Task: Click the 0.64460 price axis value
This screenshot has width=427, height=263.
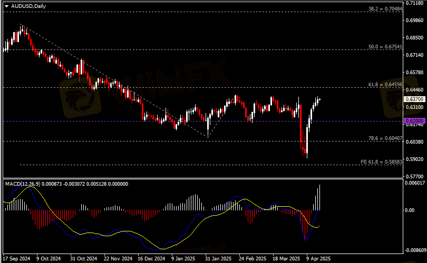Action: pos(414,89)
